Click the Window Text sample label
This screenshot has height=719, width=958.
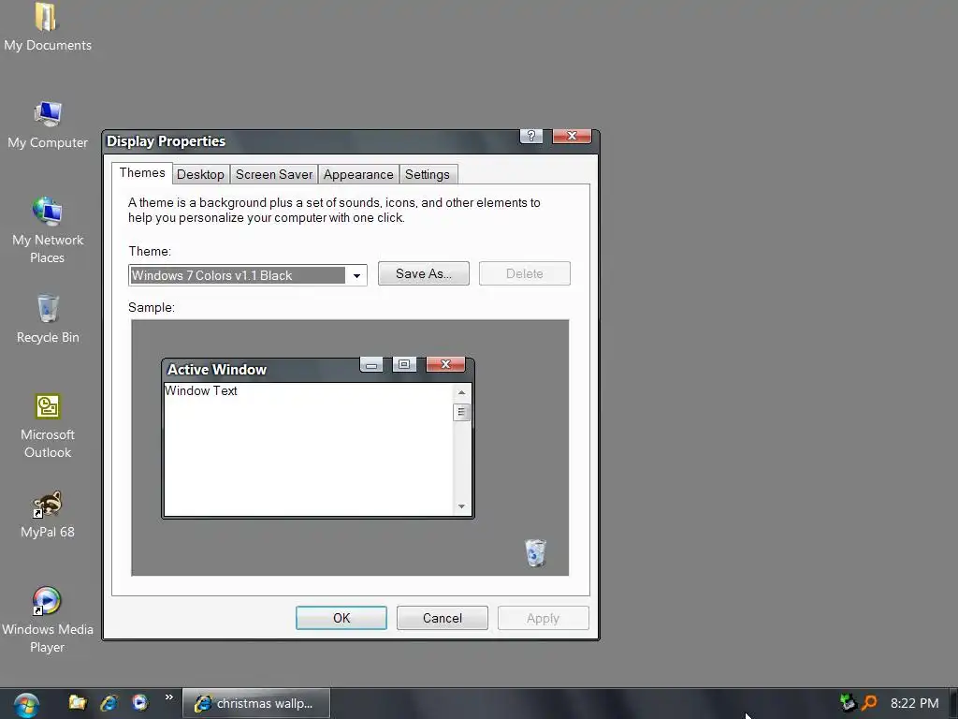coord(200,390)
